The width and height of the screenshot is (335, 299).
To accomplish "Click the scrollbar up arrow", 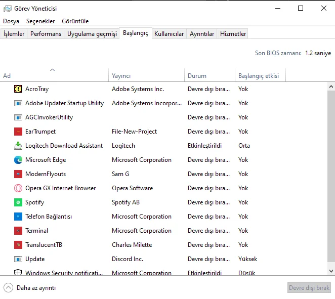I will point(331,87).
